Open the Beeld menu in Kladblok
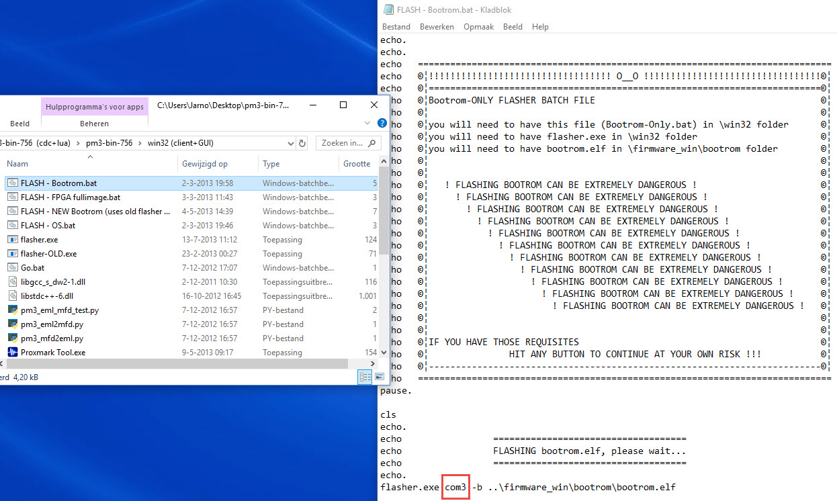Screen dimensions: 837x501 click(x=513, y=27)
